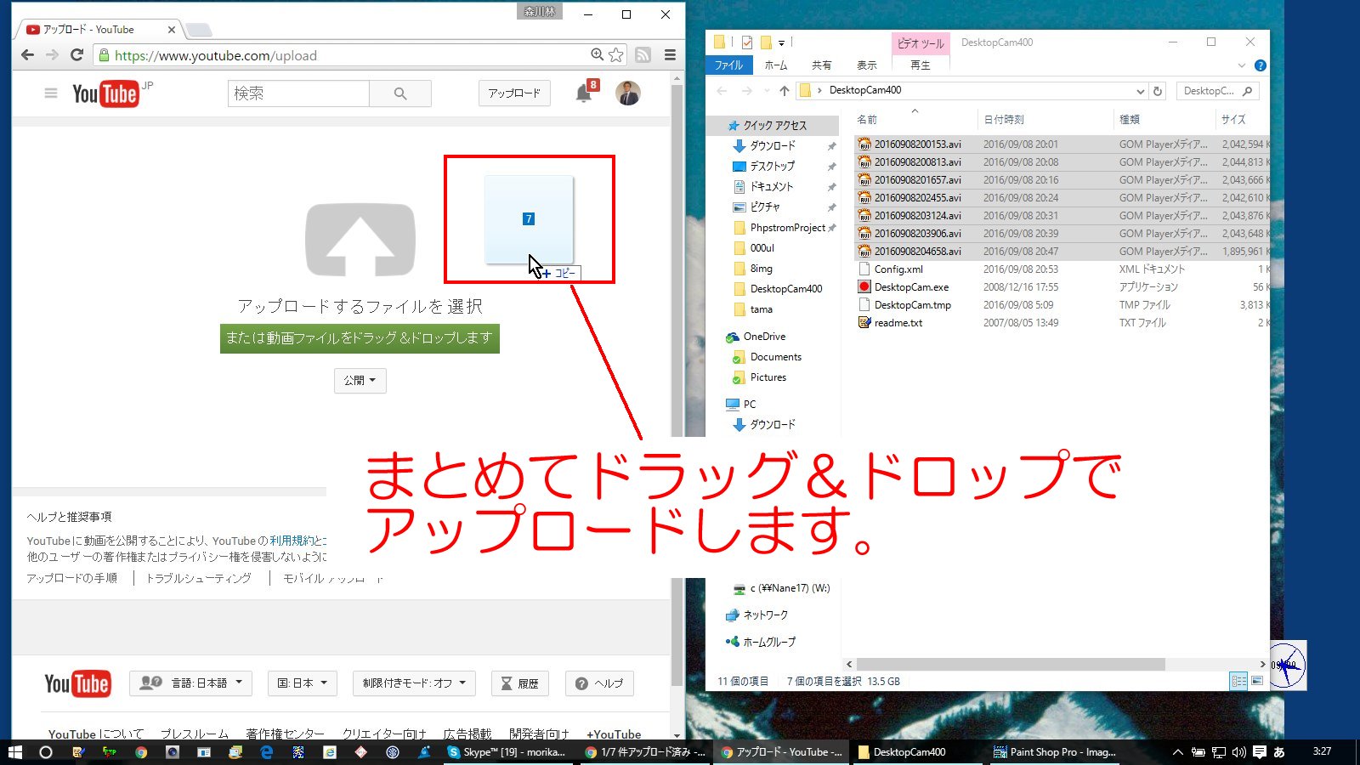Screen dimensions: 1360x765
Task: Click the large gray upload arrow icon
Action: (x=360, y=240)
